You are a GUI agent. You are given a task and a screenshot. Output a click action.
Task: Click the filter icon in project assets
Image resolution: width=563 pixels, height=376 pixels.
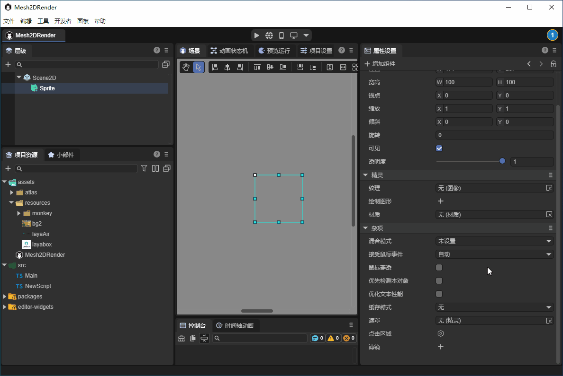click(x=144, y=168)
